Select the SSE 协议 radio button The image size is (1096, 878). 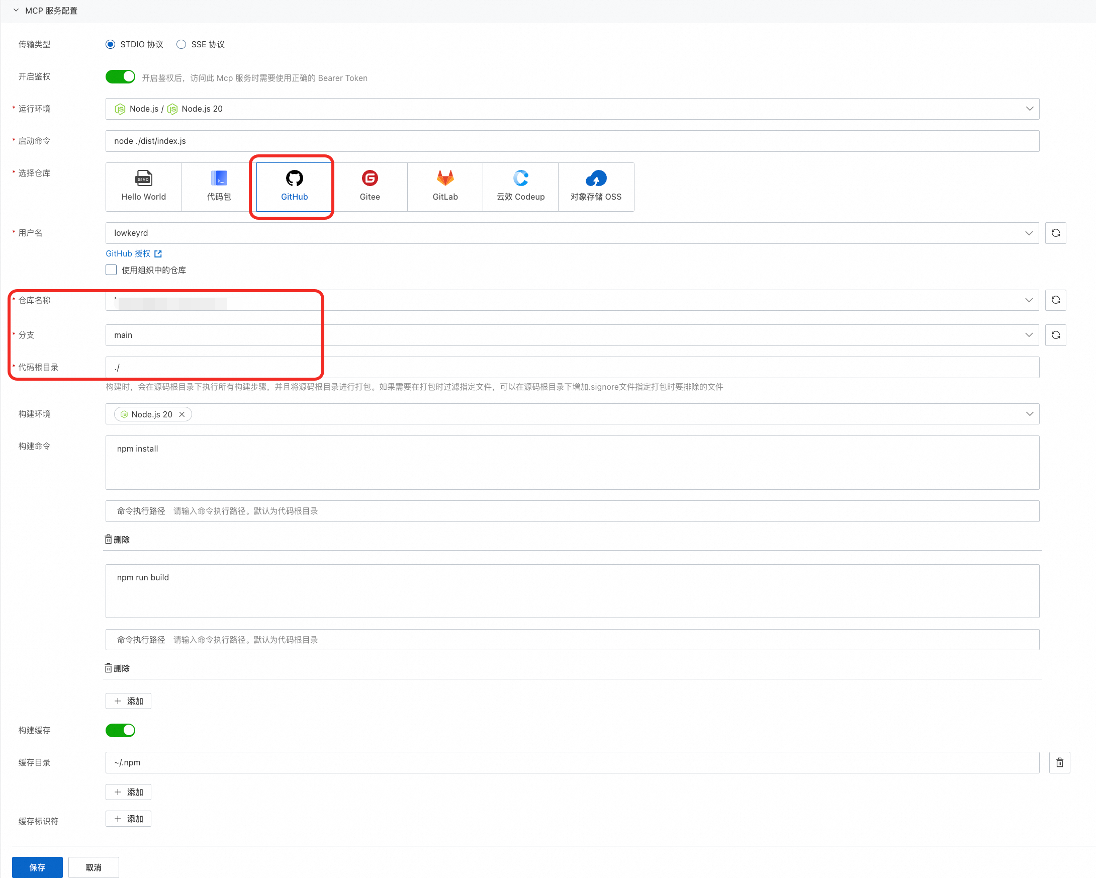pos(181,44)
